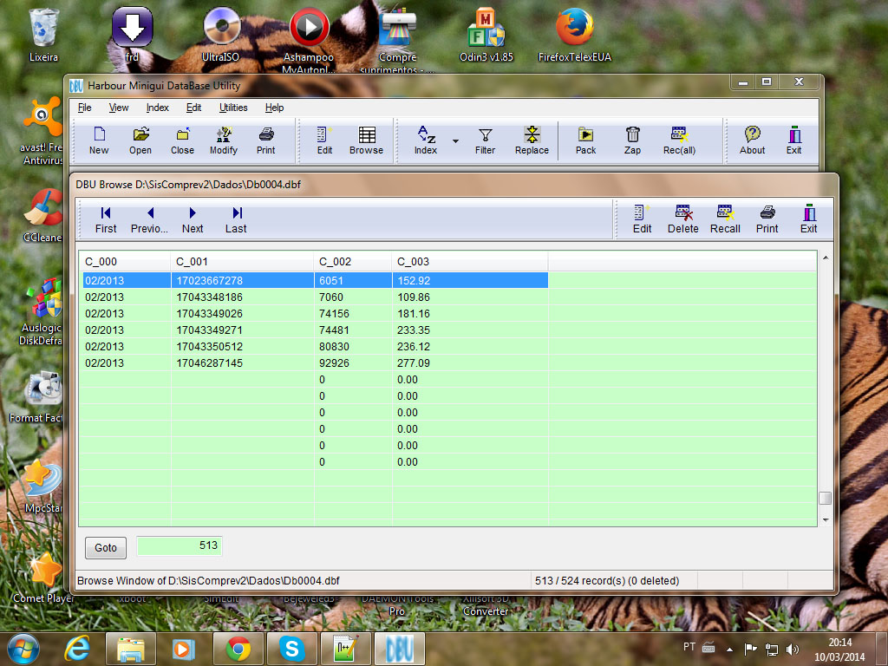Click the Rec(all) toolbar button
Viewport: 888px width, 666px height.
click(679, 140)
